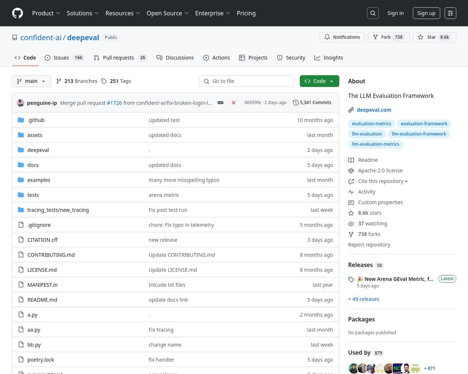Open the main branch selector dropdown
This screenshot has height=374, width=468.
pyautogui.click(x=31, y=81)
